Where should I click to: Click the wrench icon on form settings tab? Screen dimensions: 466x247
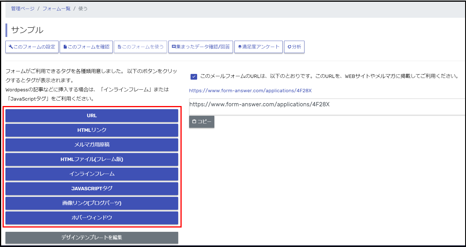pos(11,47)
